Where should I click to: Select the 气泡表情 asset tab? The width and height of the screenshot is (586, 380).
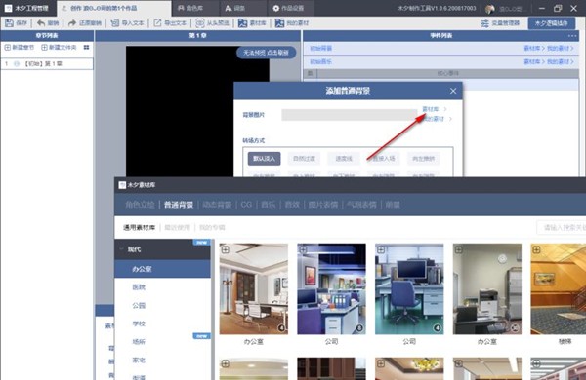click(x=361, y=205)
